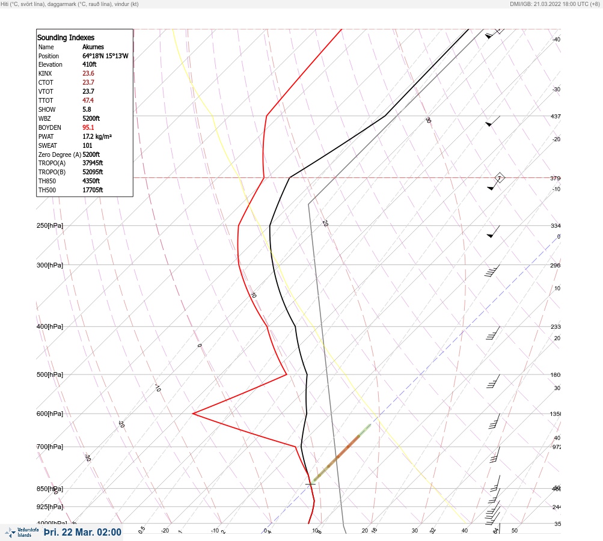Click the wind barb at 300 hPa level
This screenshot has width=603, height=541.
click(492, 270)
